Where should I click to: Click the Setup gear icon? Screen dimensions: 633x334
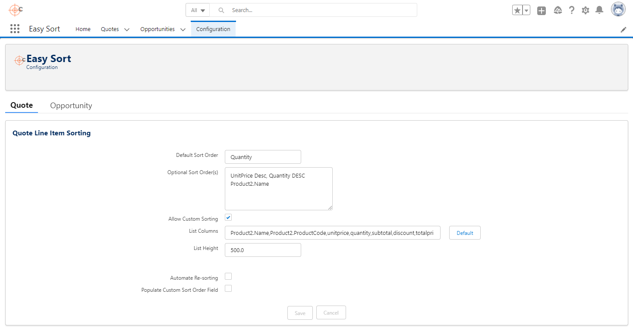[x=586, y=9]
